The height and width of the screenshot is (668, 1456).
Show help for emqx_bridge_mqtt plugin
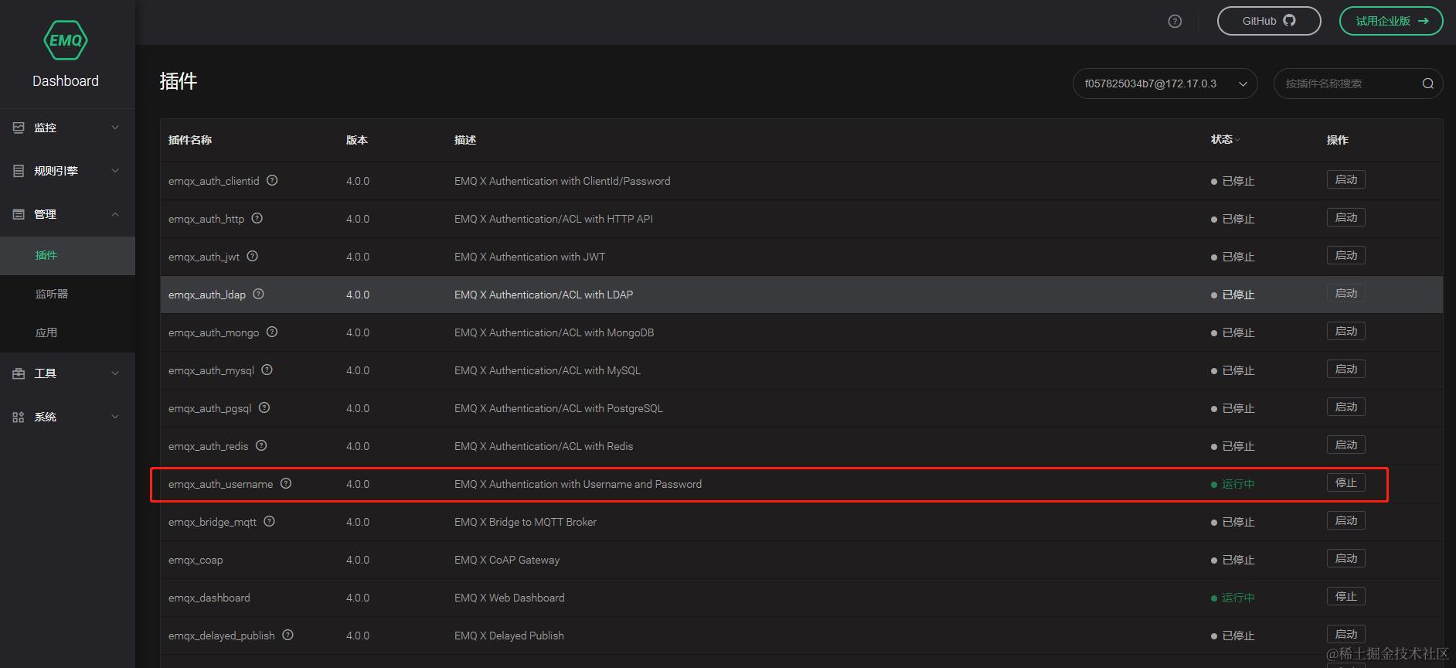coord(269,521)
